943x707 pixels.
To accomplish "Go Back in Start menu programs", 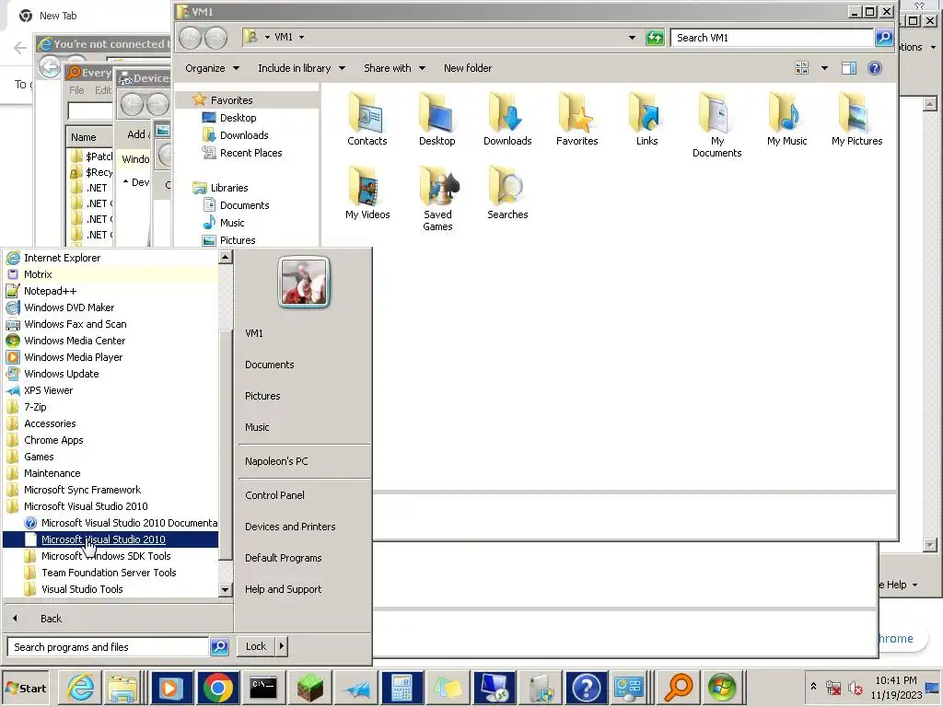I will (51, 619).
